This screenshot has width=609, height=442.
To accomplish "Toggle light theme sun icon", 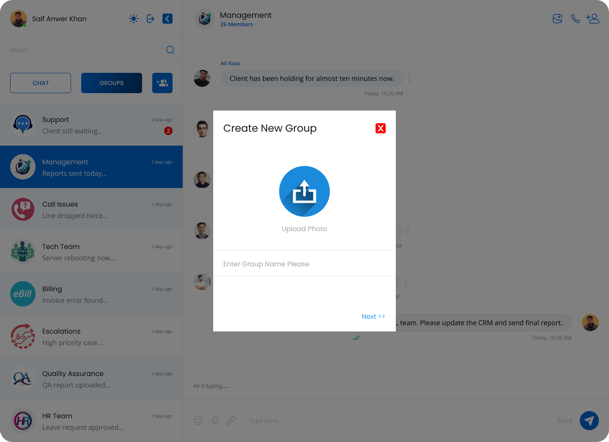I will (x=134, y=19).
